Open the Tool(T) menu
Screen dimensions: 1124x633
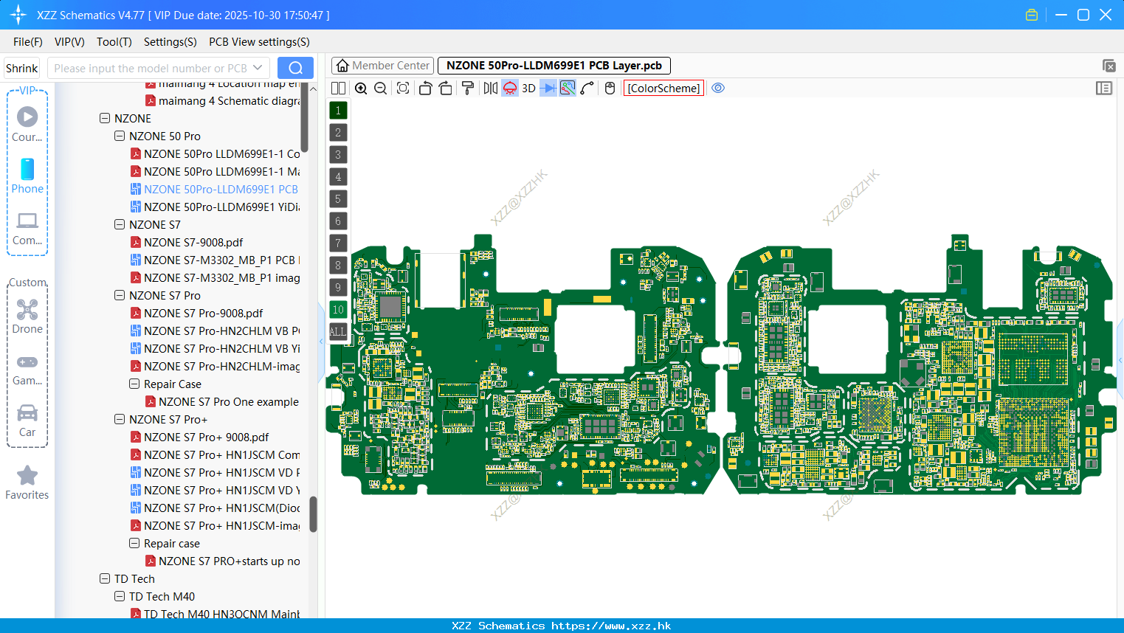[114, 42]
